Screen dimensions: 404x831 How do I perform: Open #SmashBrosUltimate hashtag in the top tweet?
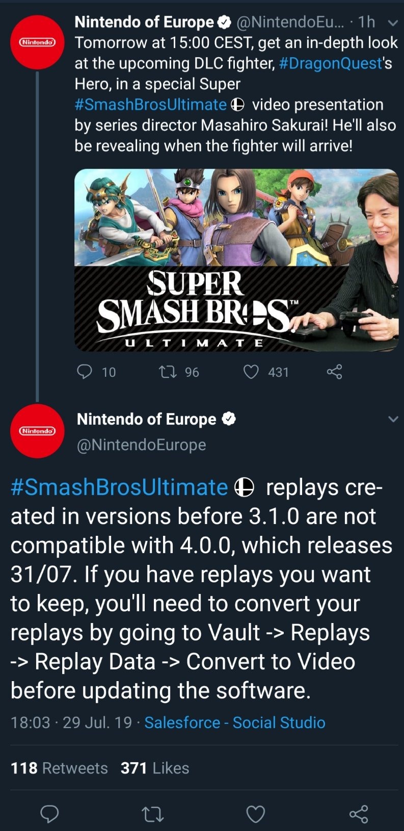(150, 105)
